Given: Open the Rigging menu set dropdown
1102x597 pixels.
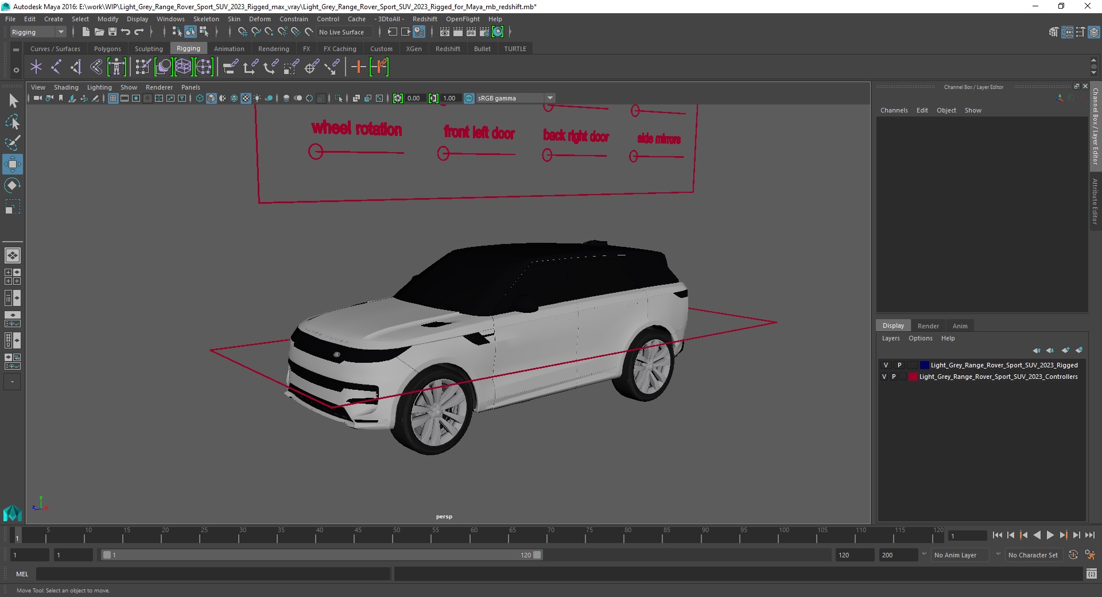Looking at the screenshot, I should (x=38, y=32).
